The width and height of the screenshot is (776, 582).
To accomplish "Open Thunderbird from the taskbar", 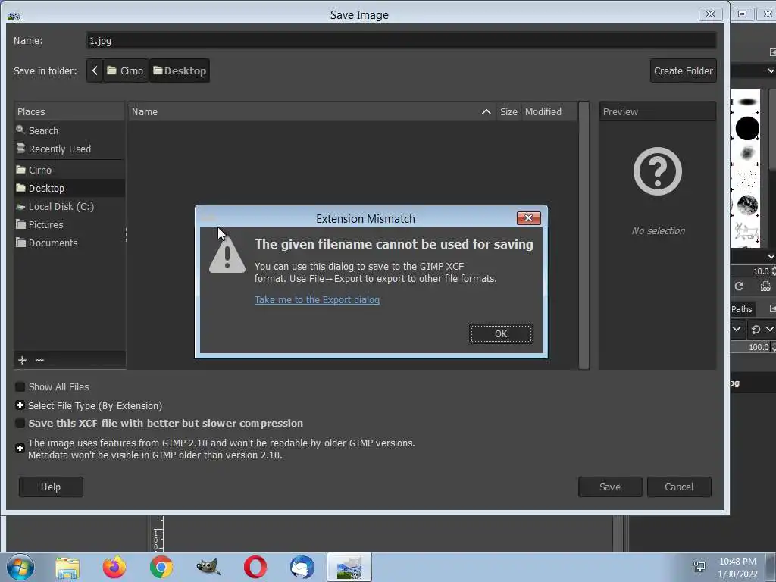I will click(x=302, y=567).
